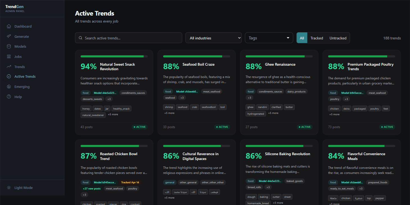This screenshot has height=205, width=410.
Task: Click the progress bar on Roasted Chicken Bowl
Action: click(114, 146)
